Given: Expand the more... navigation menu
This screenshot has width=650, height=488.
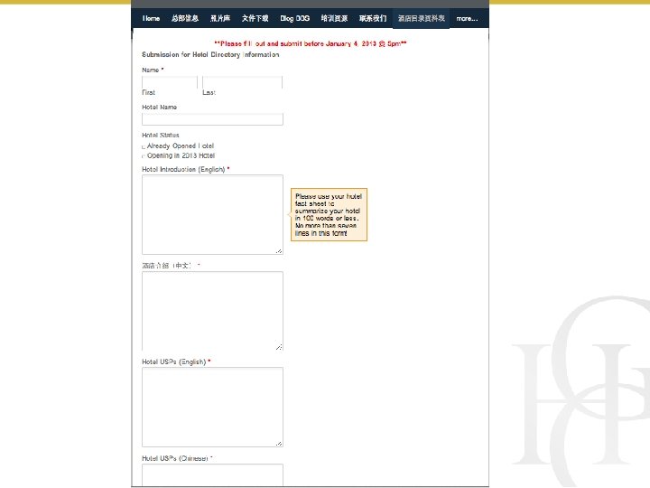Looking at the screenshot, I should click(467, 18).
